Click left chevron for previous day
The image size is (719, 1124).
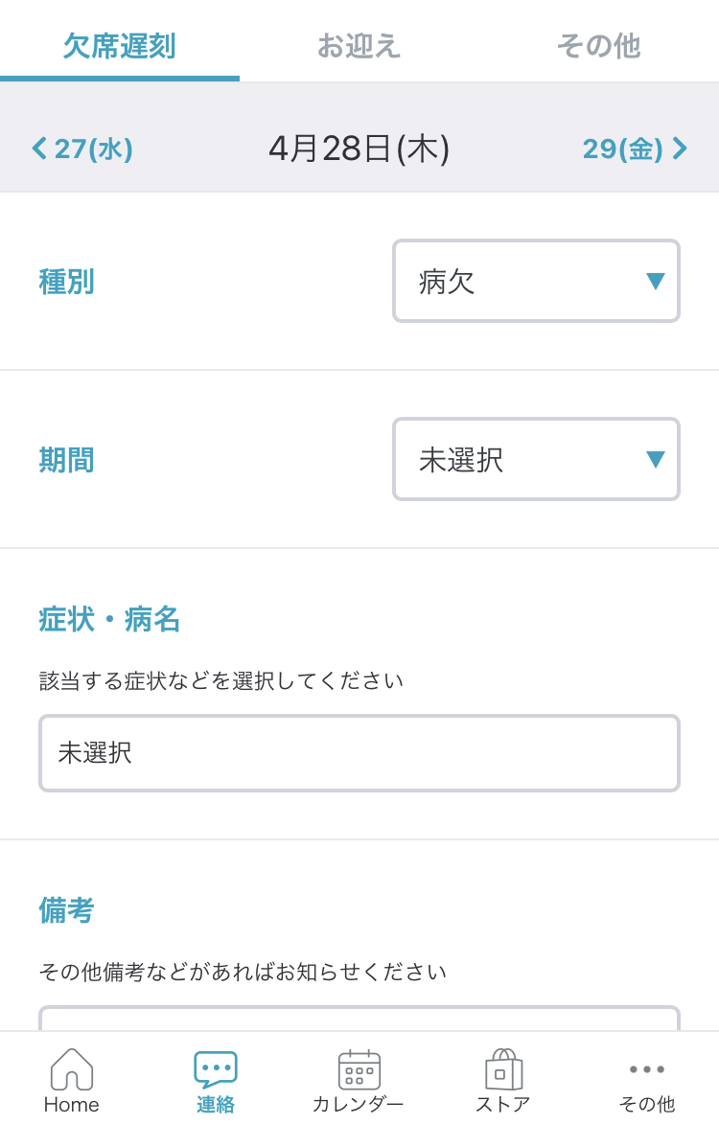[39, 149]
